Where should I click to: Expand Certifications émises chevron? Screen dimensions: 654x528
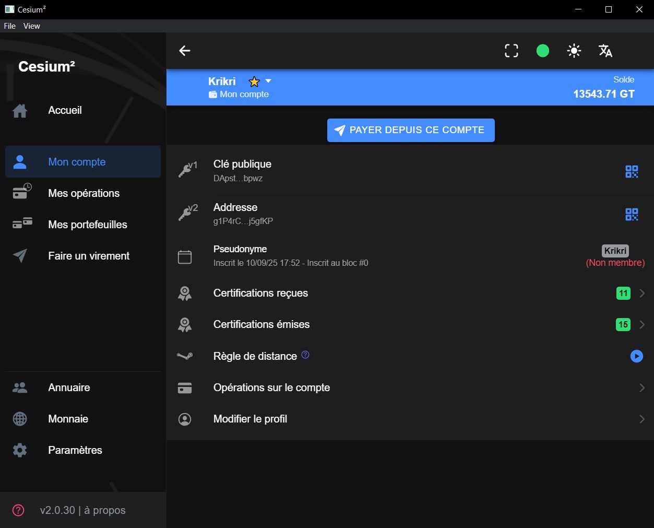[x=642, y=325]
